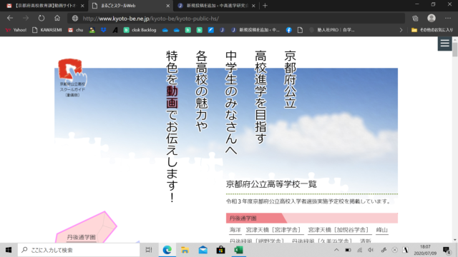Image resolution: width=458 pixels, height=257 pixels.
Task: Open the Facebook bookmark icon
Action: [288, 30]
